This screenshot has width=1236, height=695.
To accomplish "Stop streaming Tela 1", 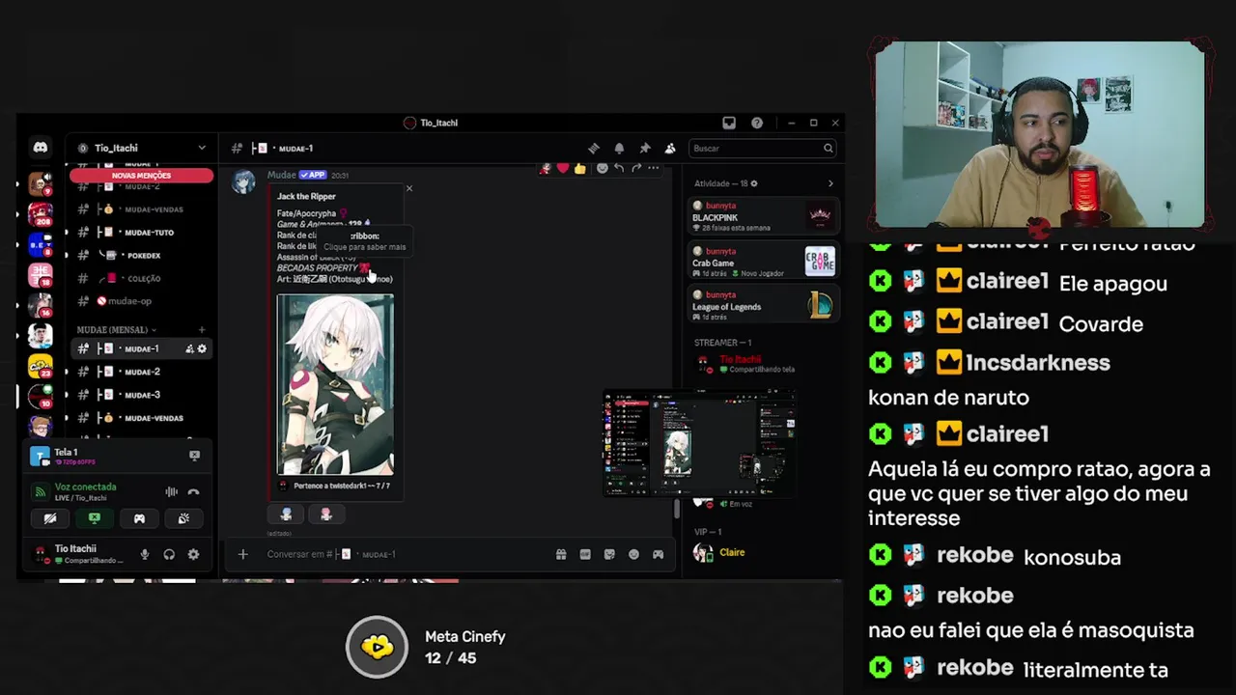I will click(194, 455).
